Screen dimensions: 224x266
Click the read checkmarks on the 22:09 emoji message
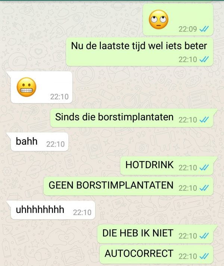[x=204, y=29]
